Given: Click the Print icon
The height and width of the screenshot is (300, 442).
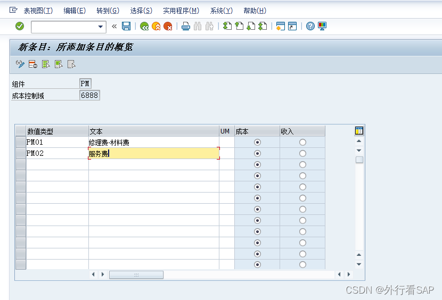Looking at the screenshot, I should 186,27.
